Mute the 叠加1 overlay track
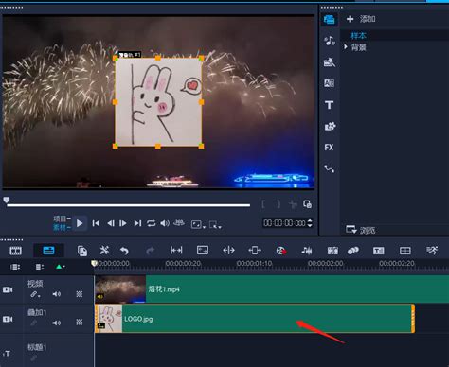The width and height of the screenshot is (449, 367). (57, 323)
